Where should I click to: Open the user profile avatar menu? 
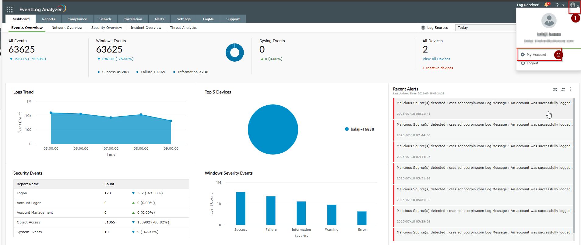(573, 5)
